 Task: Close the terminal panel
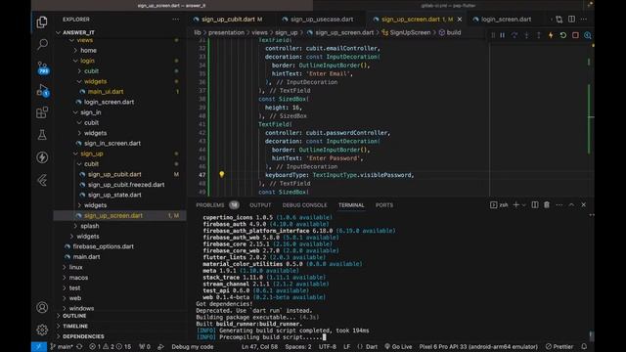(x=583, y=204)
